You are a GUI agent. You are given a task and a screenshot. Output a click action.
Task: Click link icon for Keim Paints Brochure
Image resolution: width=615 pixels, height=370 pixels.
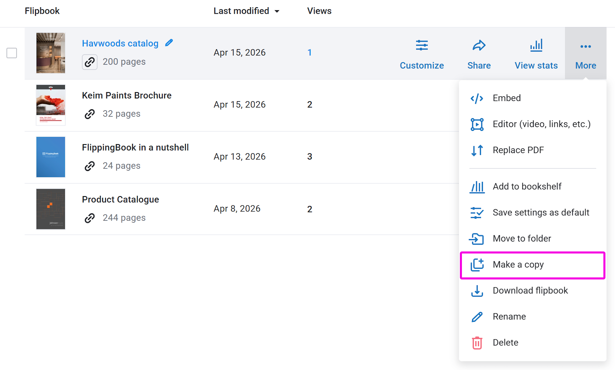pyautogui.click(x=90, y=114)
